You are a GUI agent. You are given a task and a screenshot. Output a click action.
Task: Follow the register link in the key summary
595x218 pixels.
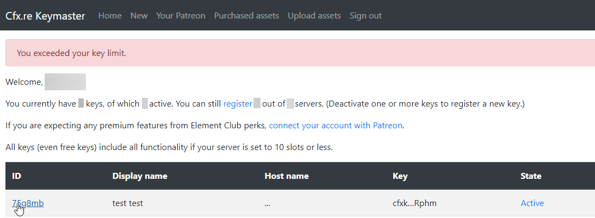238,103
